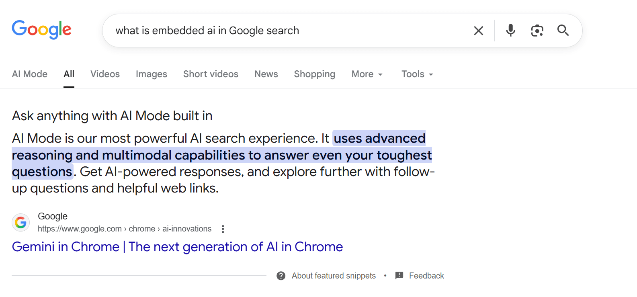Screen dimensions: 637x297
Task: Switch to the Images tab
Action: 152,74
